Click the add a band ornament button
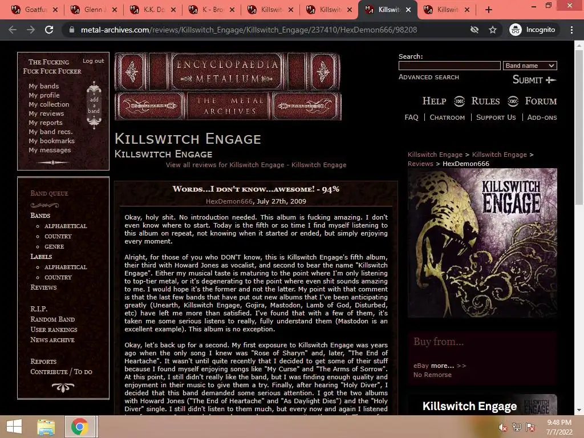 tap(94, 105)
